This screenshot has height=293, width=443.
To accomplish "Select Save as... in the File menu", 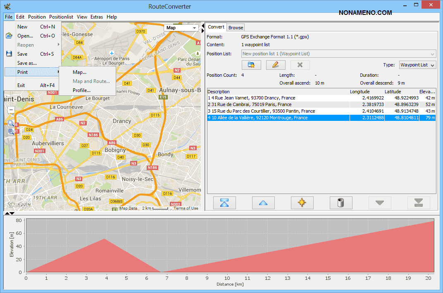I will coord(27,63).
